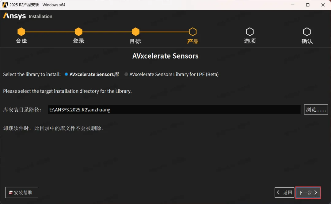
Task: Click the 目标 step hexagon icon
Action: point(135,32)
